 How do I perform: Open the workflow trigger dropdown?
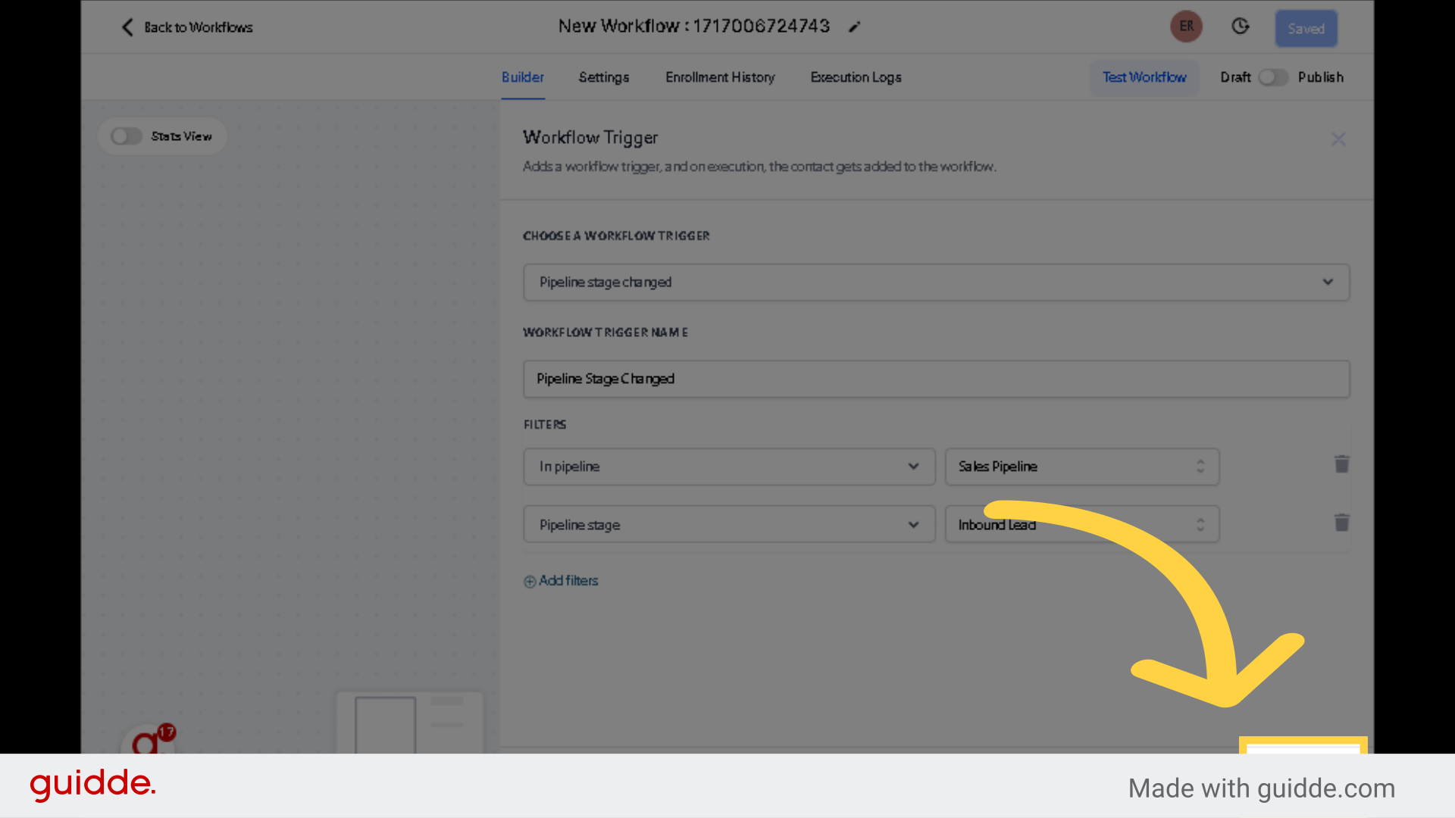(x=936, y=283)
